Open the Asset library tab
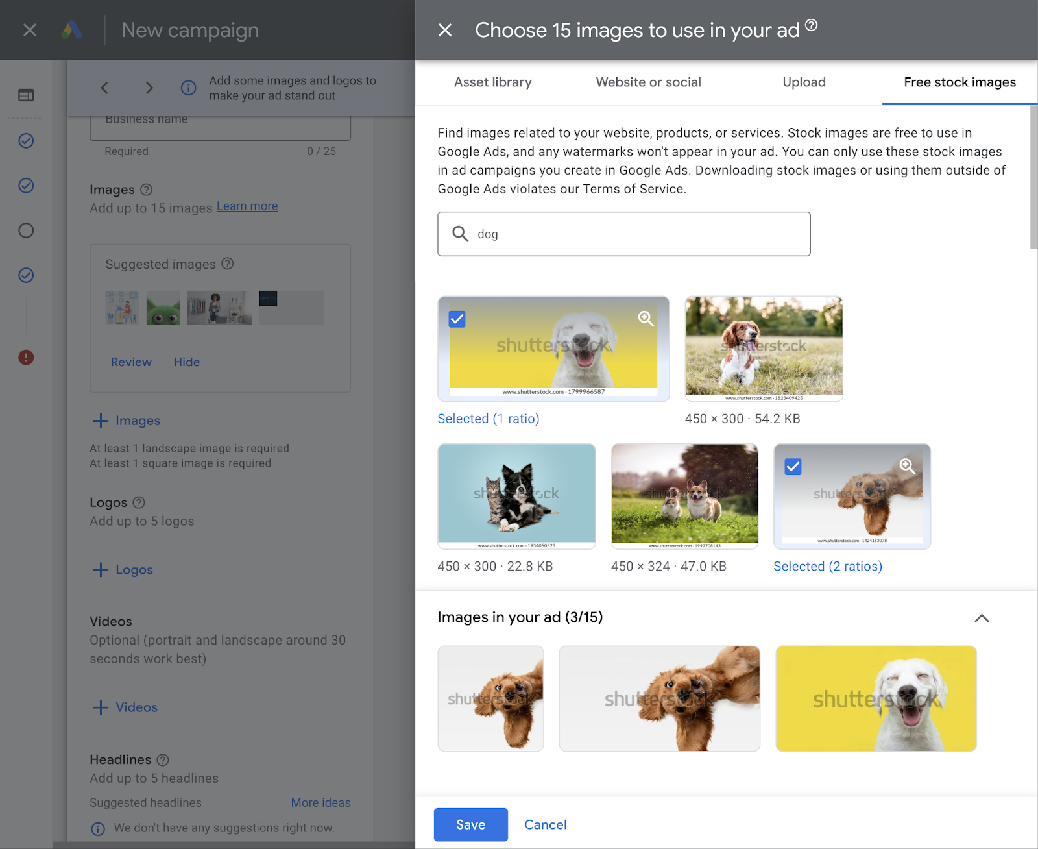Image resolution: width=1038 pixels, height=849 pixels. (x=492, y=82)
